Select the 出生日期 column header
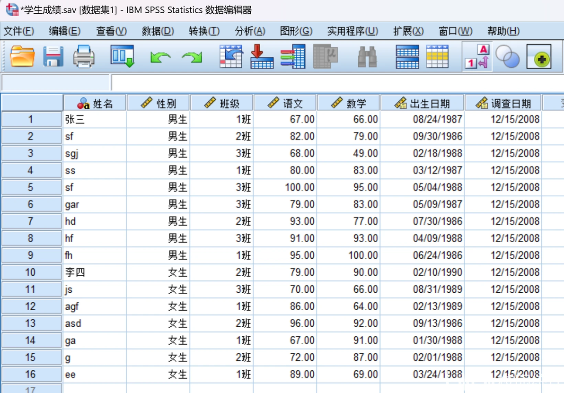The image size is (564, 393). (422, 103)
